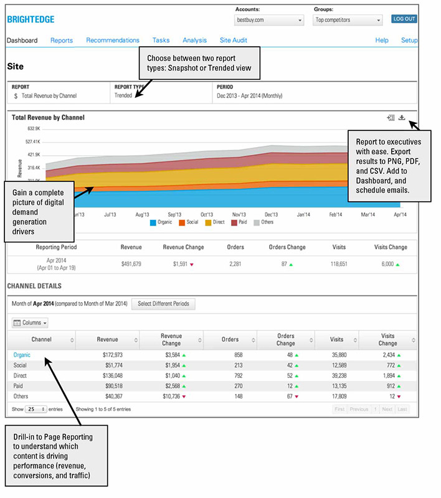Viewport: 441px width, 498px height.
Task: Click Select Different Periods button
Action: click(x=163, y=304)
